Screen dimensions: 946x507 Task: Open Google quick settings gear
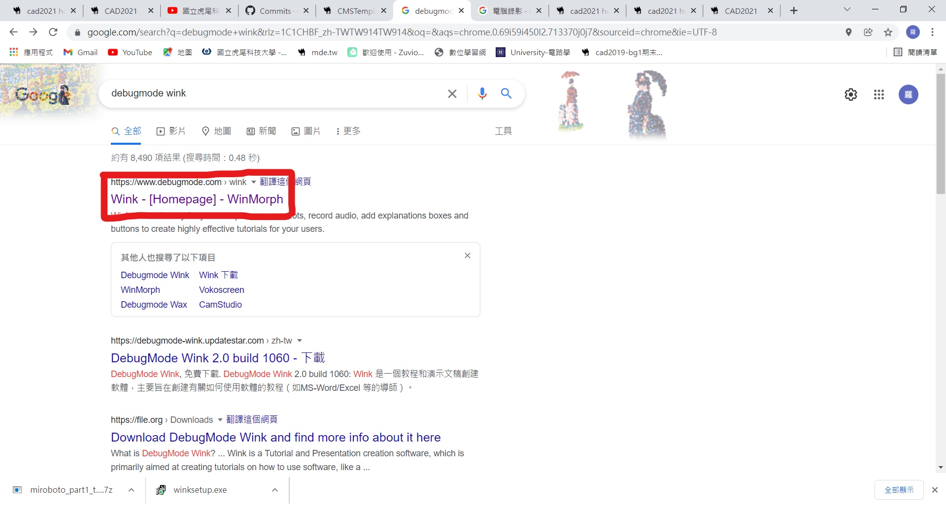(x=851, y=95)
